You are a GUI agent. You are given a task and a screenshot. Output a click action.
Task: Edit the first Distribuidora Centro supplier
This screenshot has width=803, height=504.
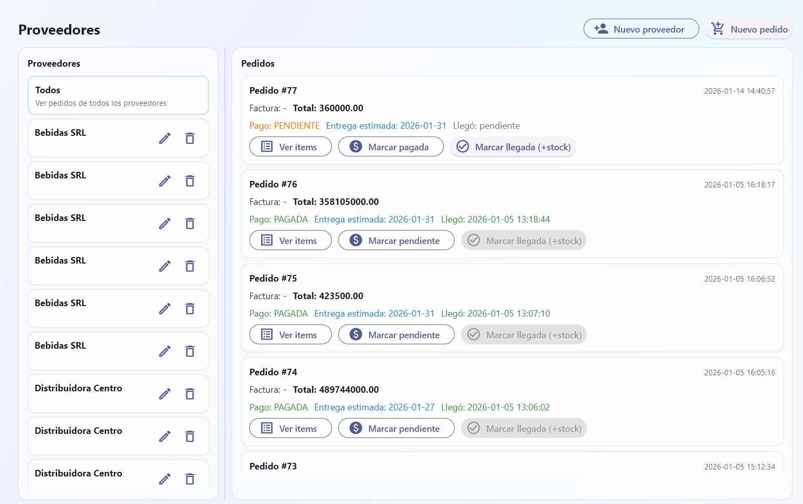coord(165,394)
